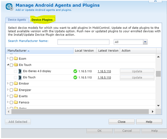Click the Emdoor folder icon
The height and width of the screenshot is (139, 167).
(16, 83)
